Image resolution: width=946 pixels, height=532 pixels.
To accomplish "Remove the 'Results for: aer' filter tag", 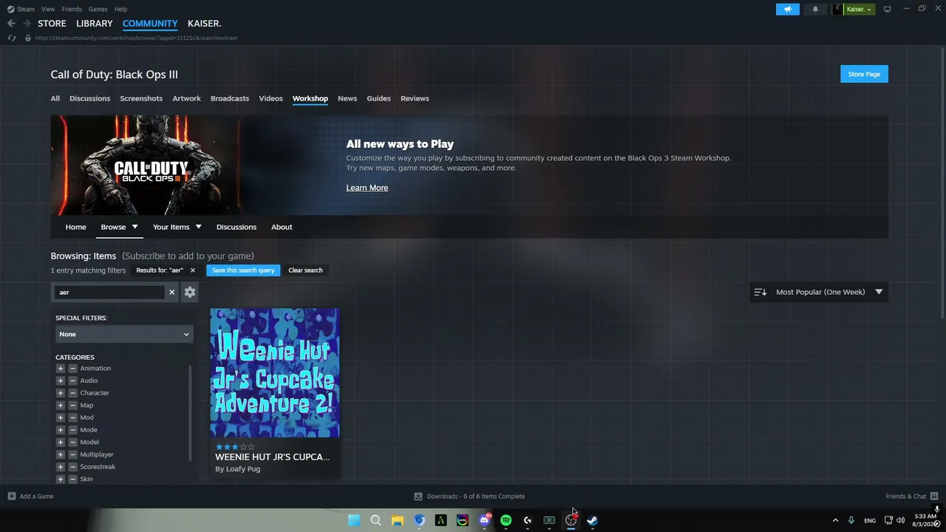I will [193, 270].
